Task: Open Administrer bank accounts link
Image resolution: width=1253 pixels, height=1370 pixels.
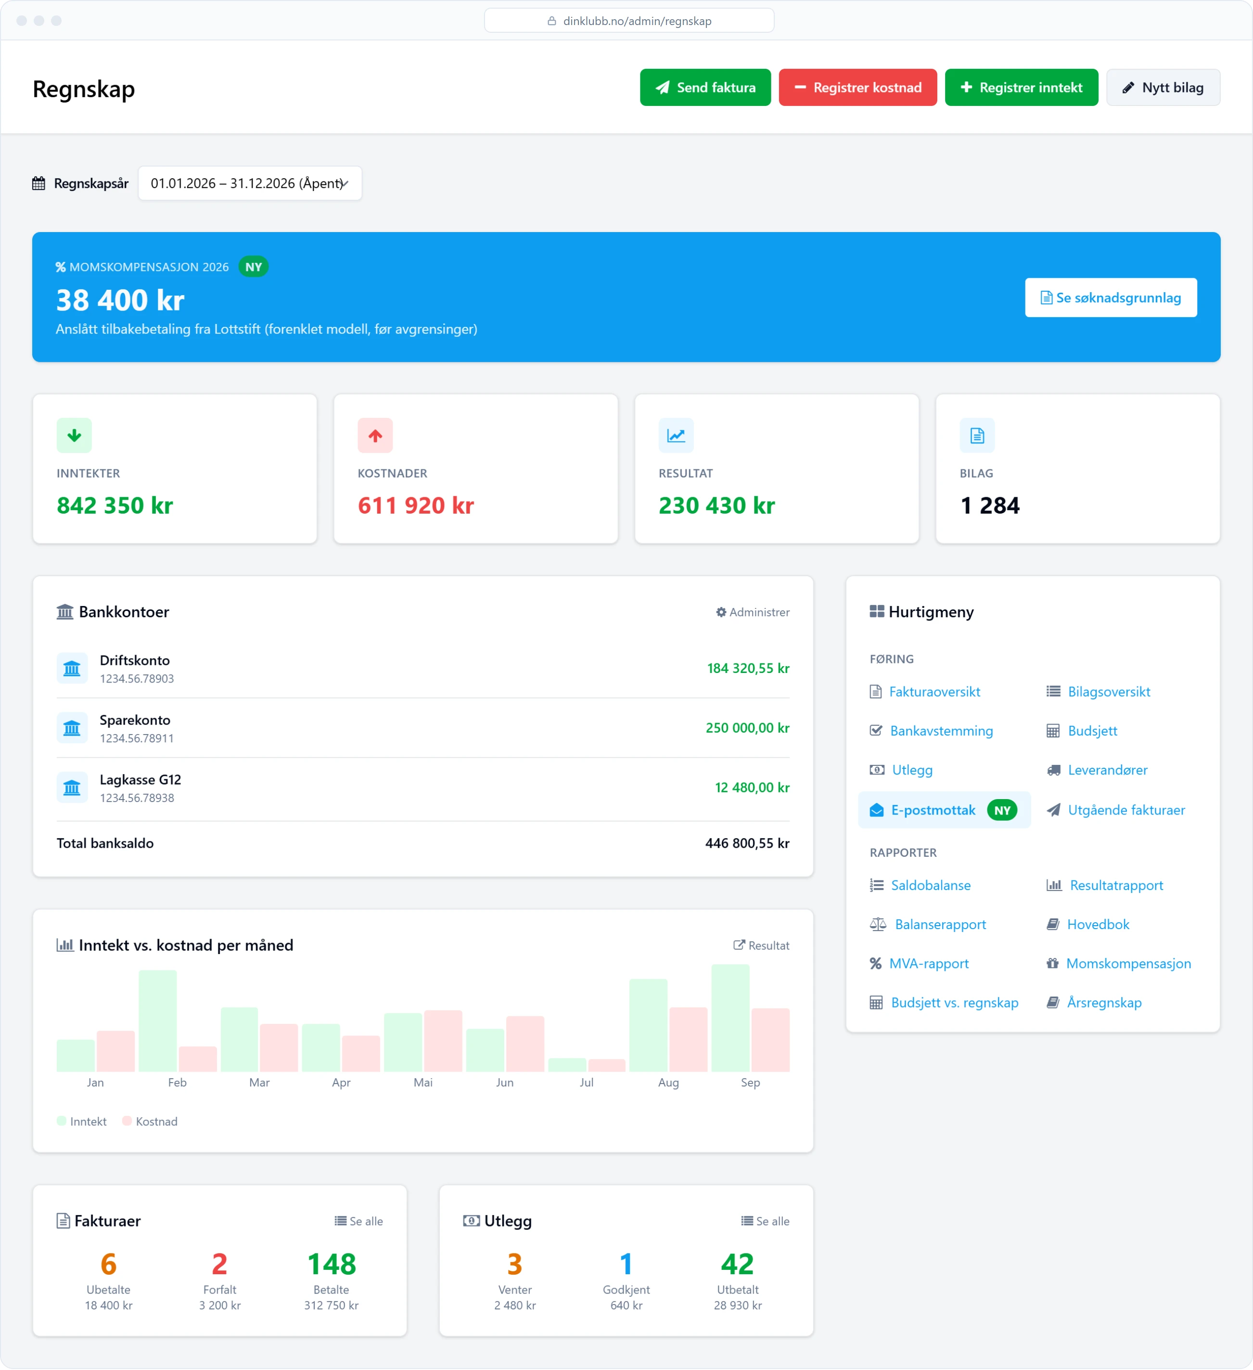Action: tap(753, 612)
